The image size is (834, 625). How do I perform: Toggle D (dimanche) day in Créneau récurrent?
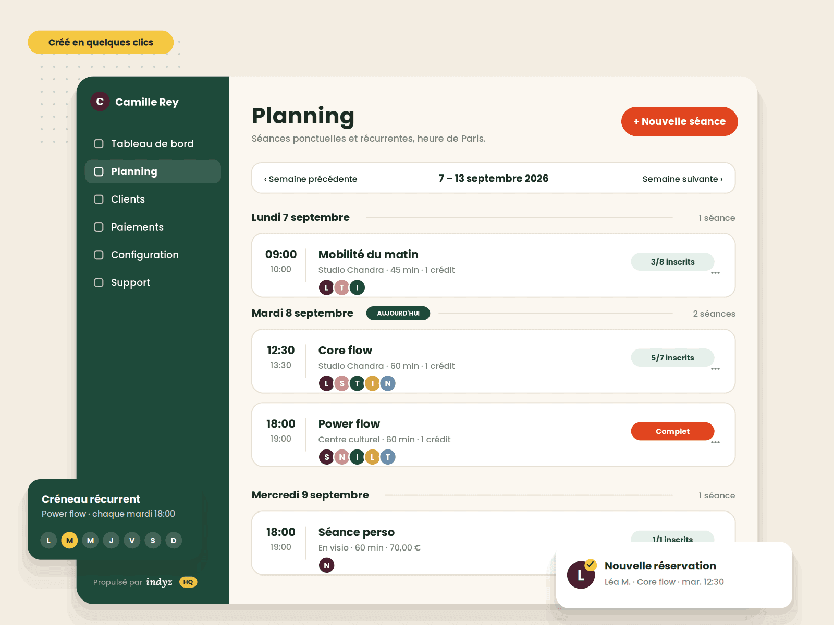click(174, 540)
